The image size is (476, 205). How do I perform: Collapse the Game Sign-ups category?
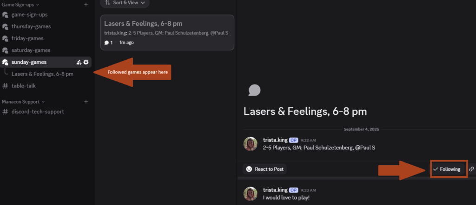20,5
